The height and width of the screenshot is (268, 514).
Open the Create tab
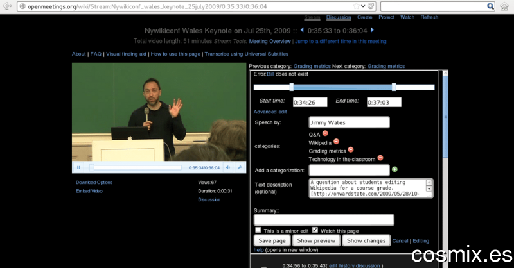click(364, 17)
